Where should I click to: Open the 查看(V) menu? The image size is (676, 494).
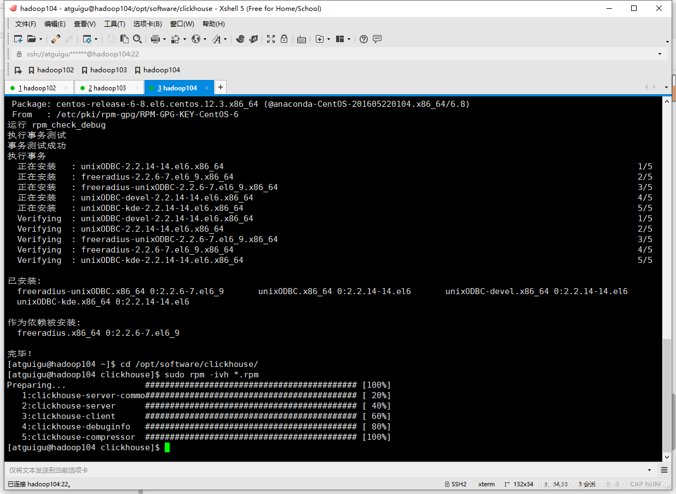tap(85, 24)
